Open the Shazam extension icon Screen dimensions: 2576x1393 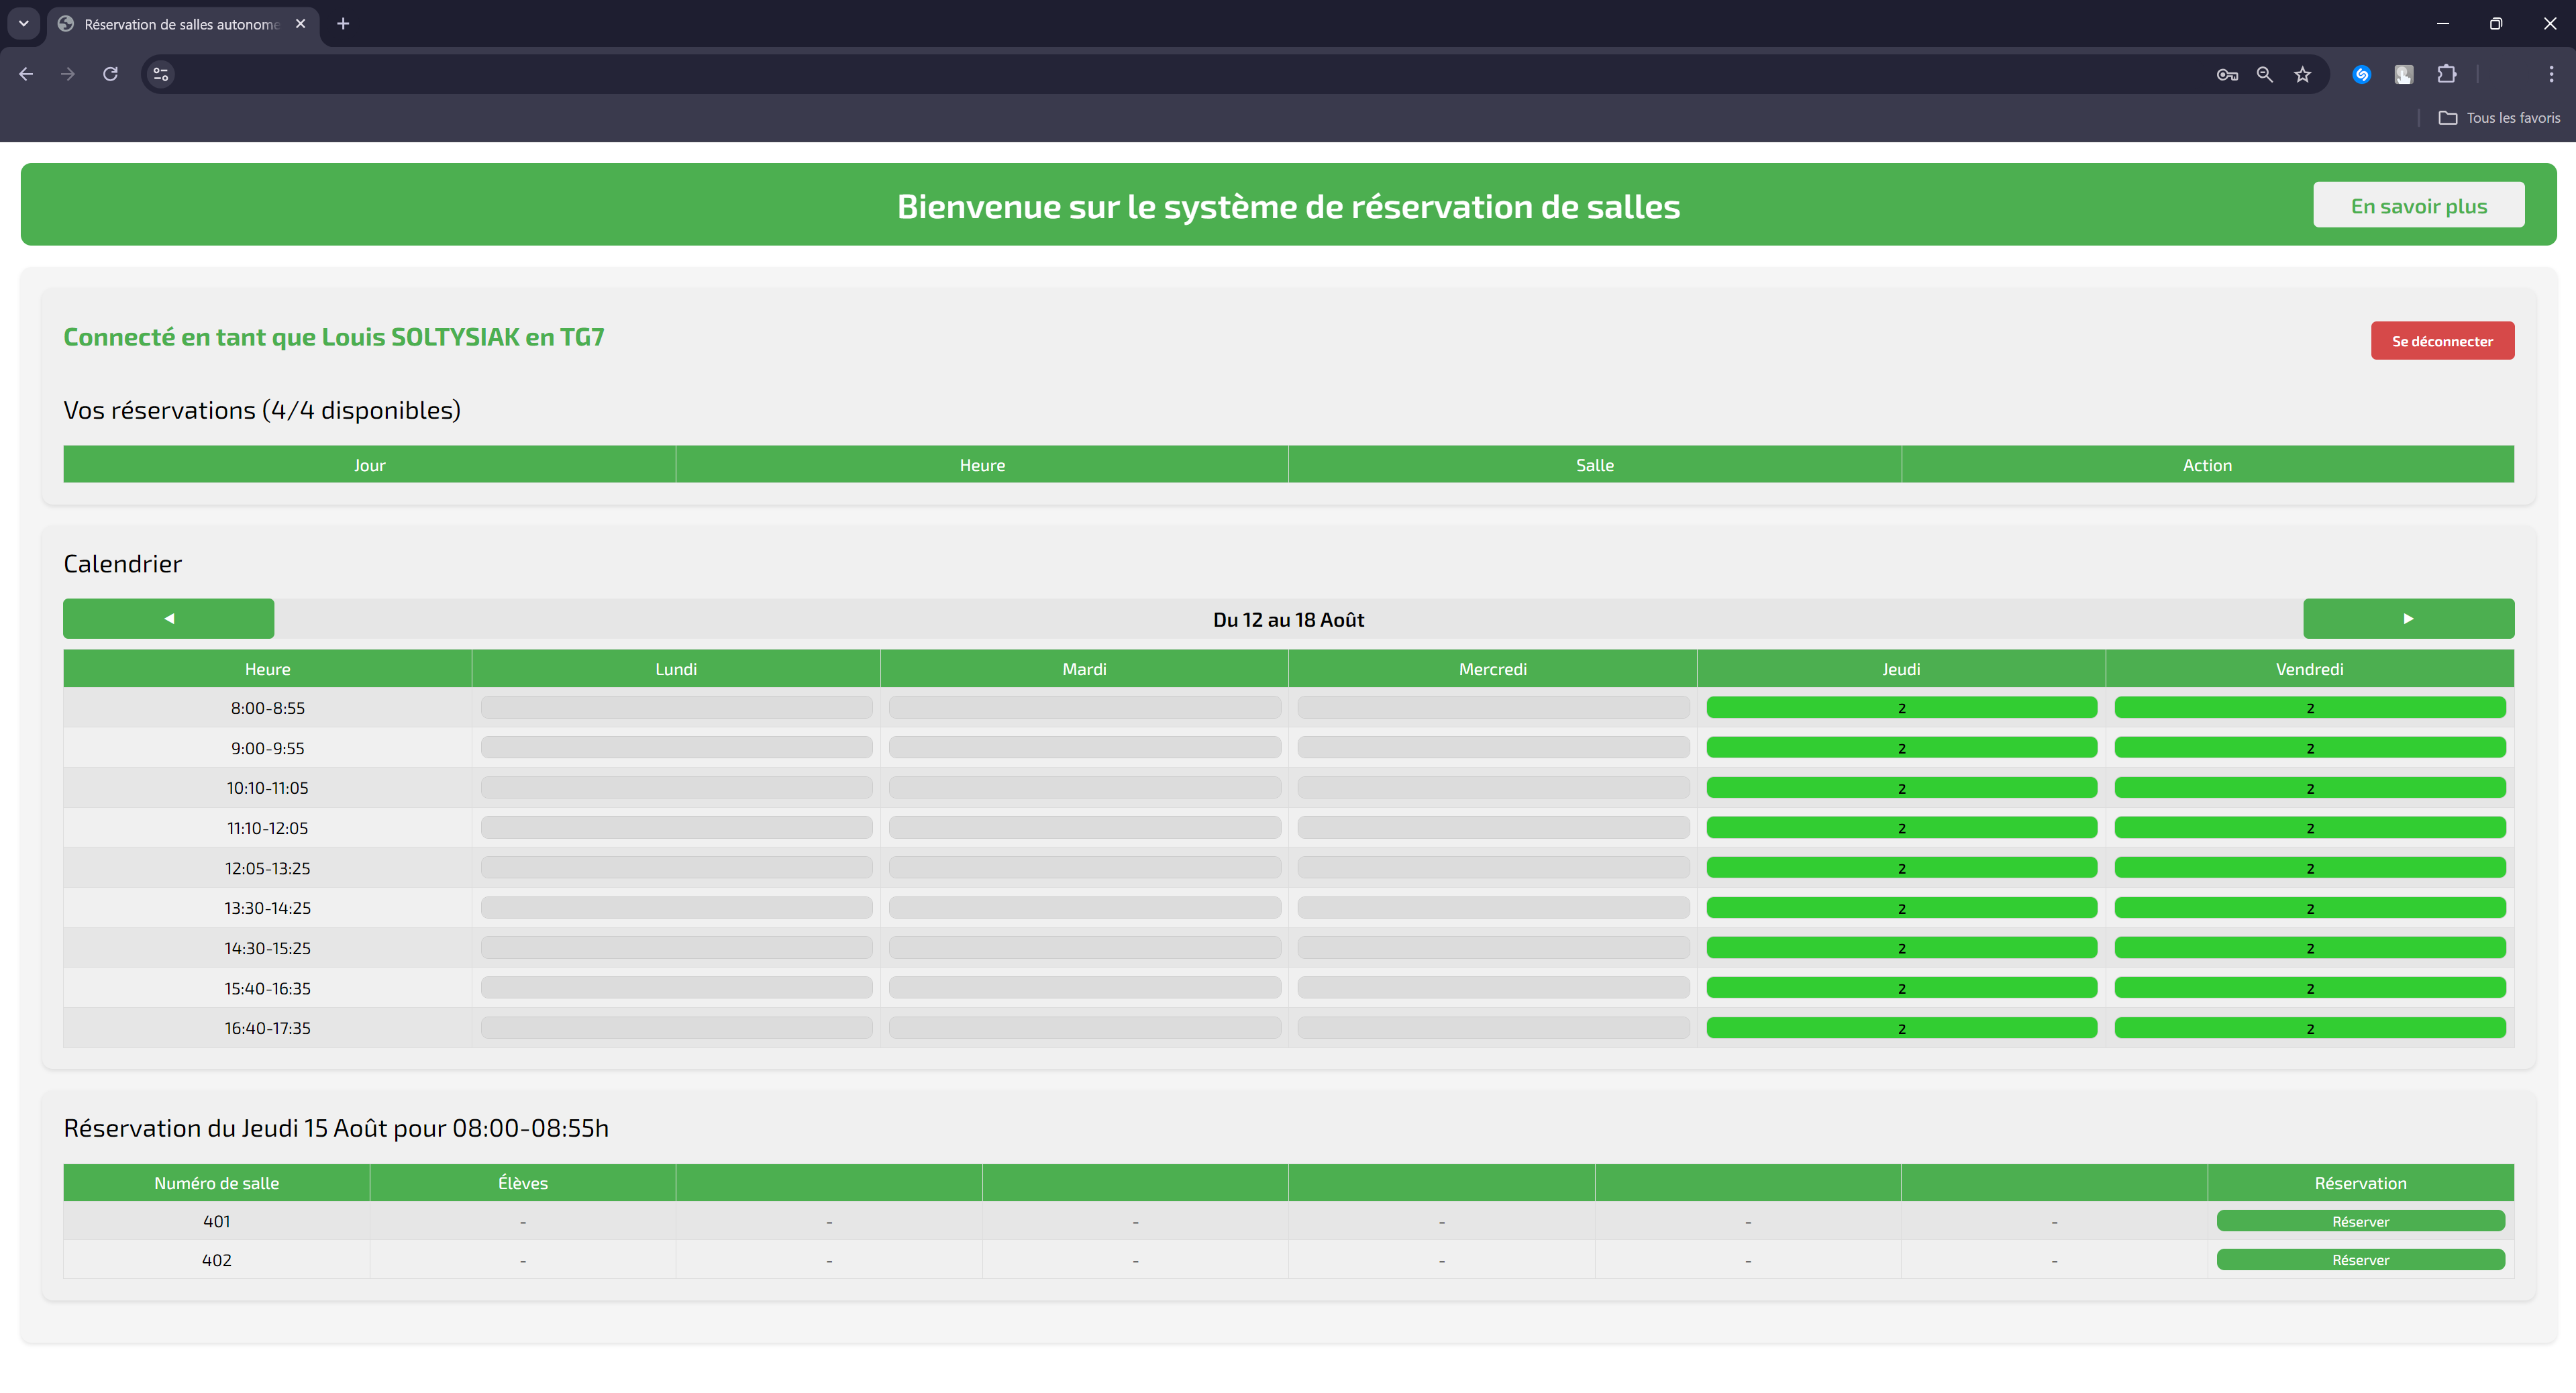point(2361,74)
